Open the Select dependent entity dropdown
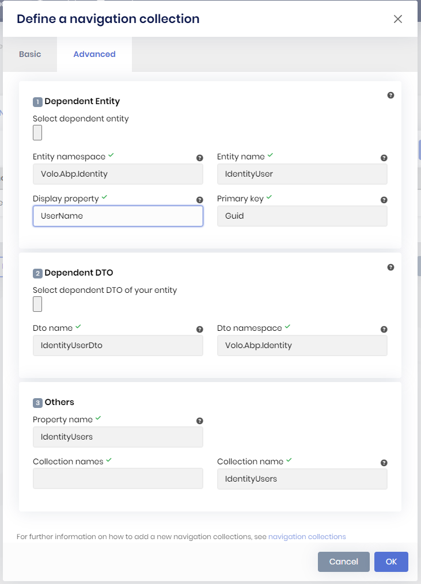 pos(37,133)
